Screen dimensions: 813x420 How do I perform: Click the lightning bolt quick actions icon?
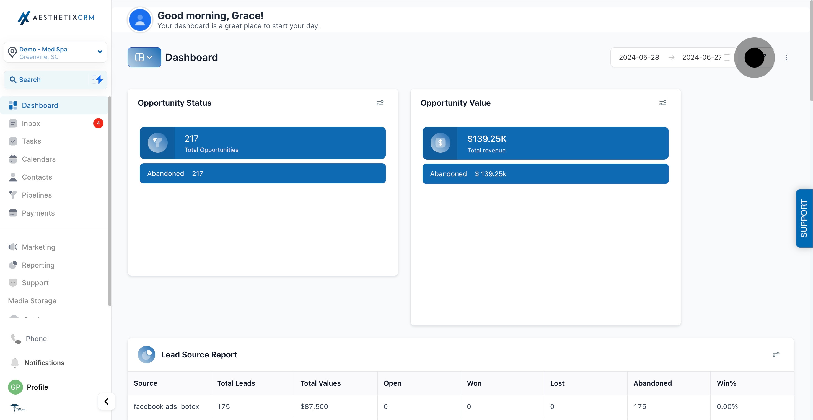point(99,79)
